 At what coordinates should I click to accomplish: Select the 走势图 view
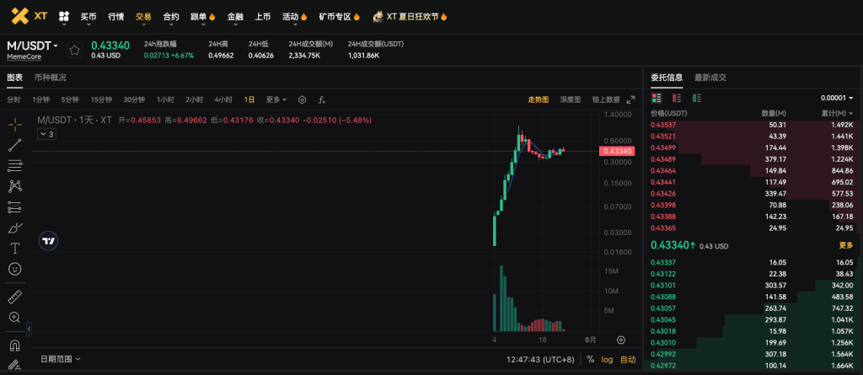tap(539, 99)
